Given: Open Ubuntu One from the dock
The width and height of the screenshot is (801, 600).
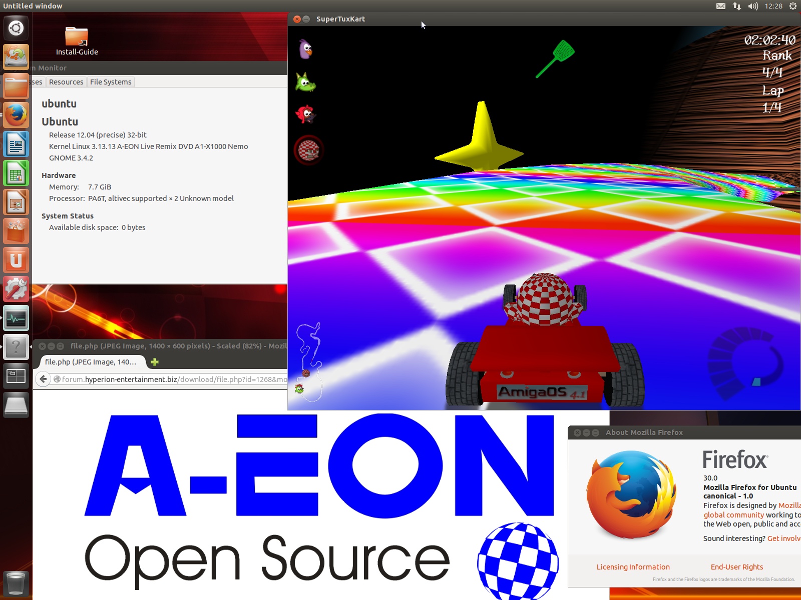Looking at the screenshot, I should click(16, 260).
